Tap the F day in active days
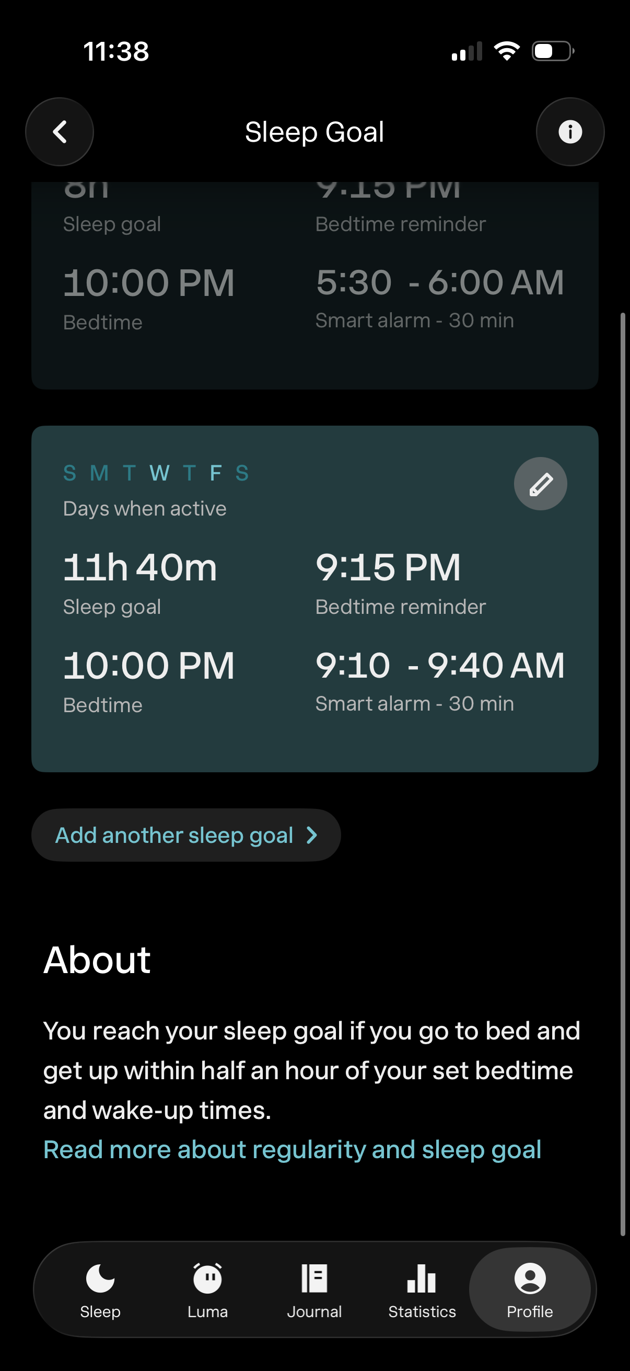The width and height of the screenshot is (630, 1371). pos(215,473)
